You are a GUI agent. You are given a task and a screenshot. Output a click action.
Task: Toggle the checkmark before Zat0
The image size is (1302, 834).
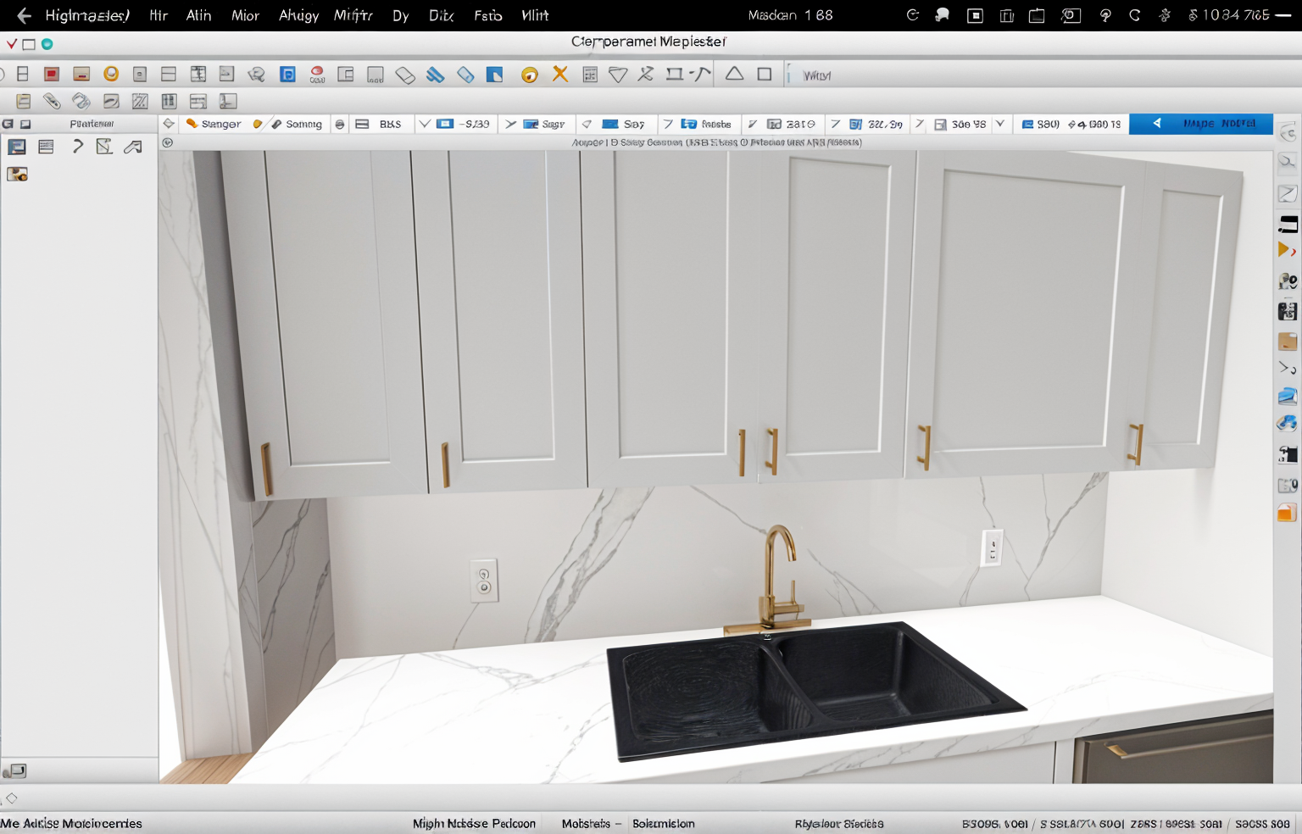click(752, 124)
